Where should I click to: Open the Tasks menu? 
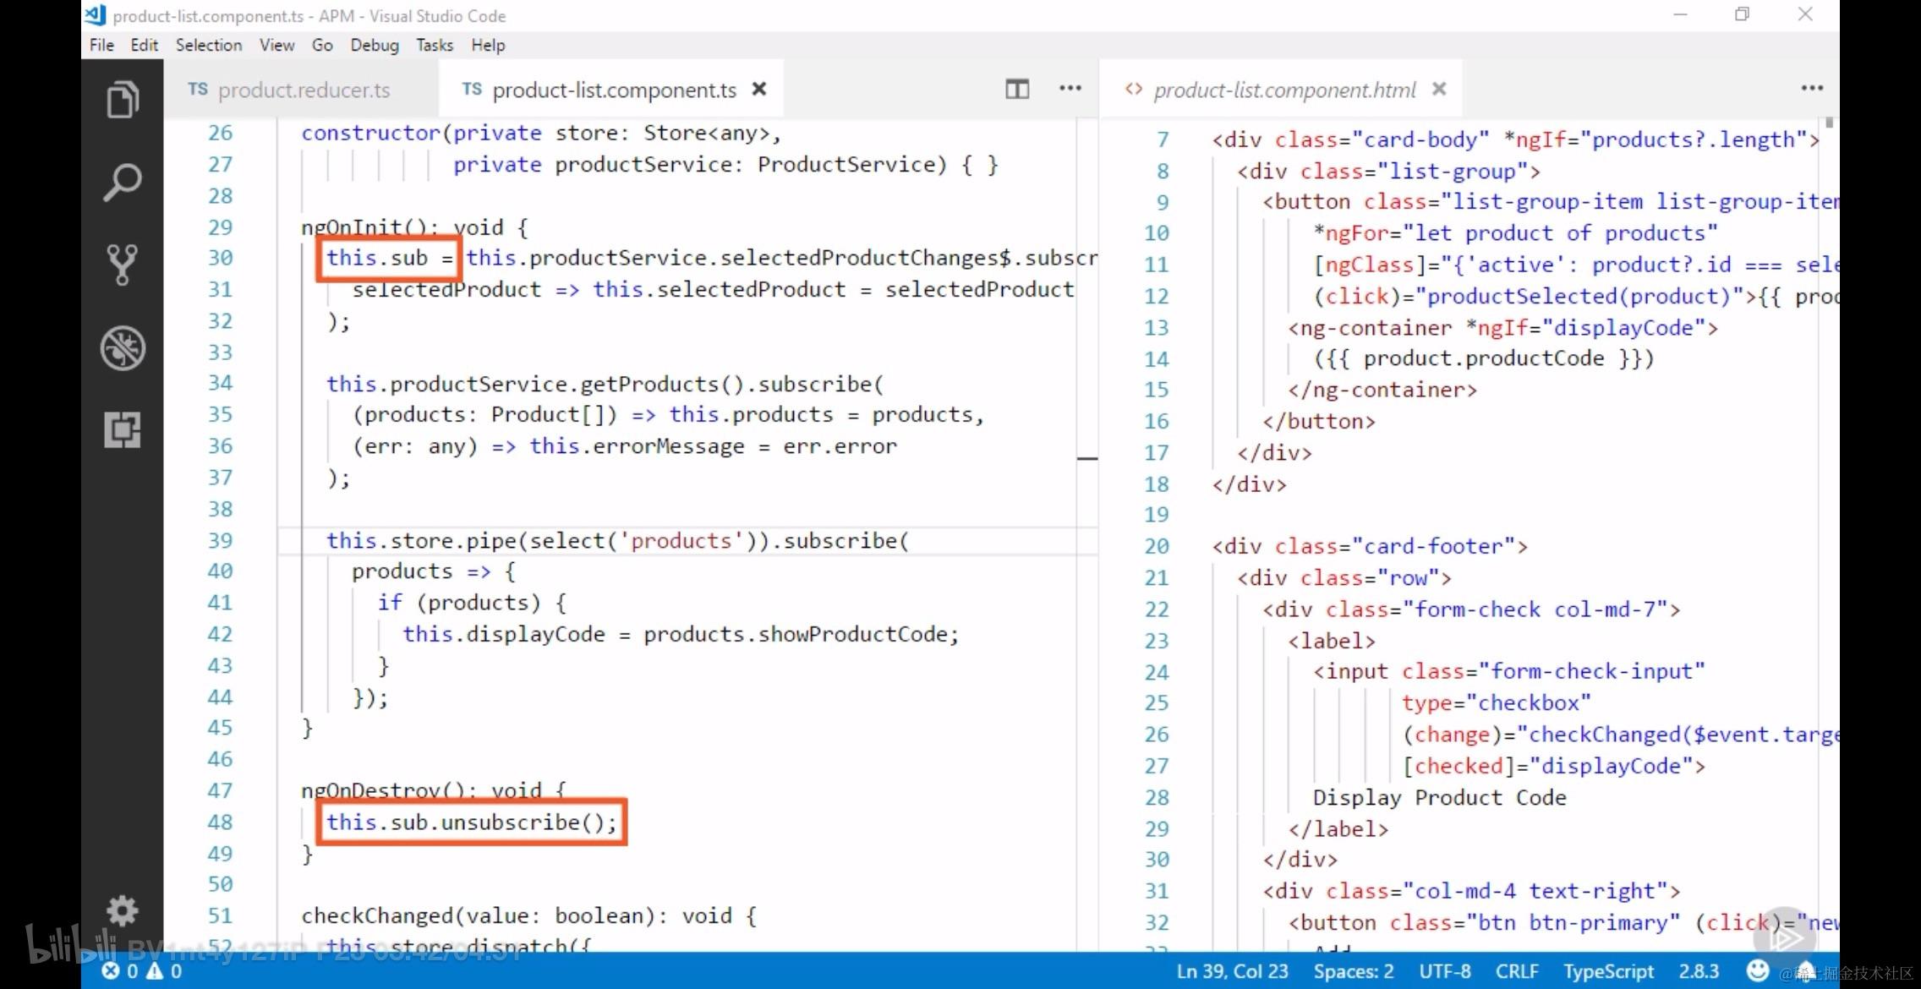coord(434,45)
